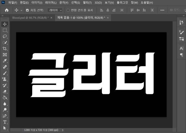Click Align top edges icon
This screenshot has height=133, width=186.
pyautogui.click(x=132, y=10)
